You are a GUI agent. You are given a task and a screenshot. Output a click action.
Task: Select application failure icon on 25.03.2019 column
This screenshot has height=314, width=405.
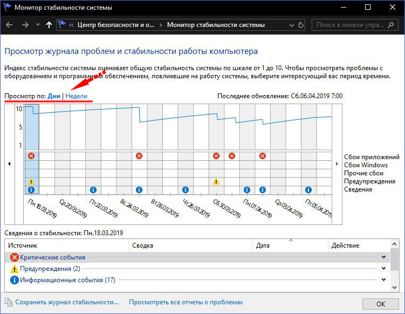click(x=139, y=156)
